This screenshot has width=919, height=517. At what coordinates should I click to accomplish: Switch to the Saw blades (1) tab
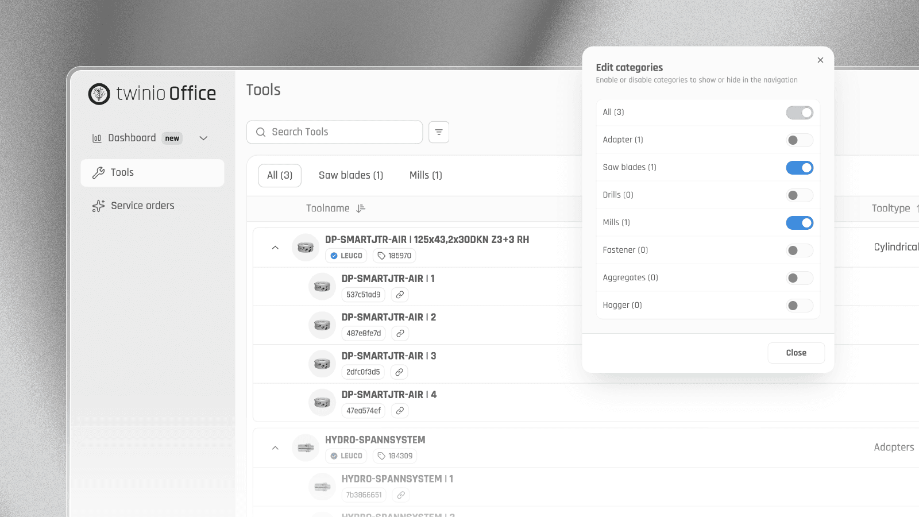(351, 175)
